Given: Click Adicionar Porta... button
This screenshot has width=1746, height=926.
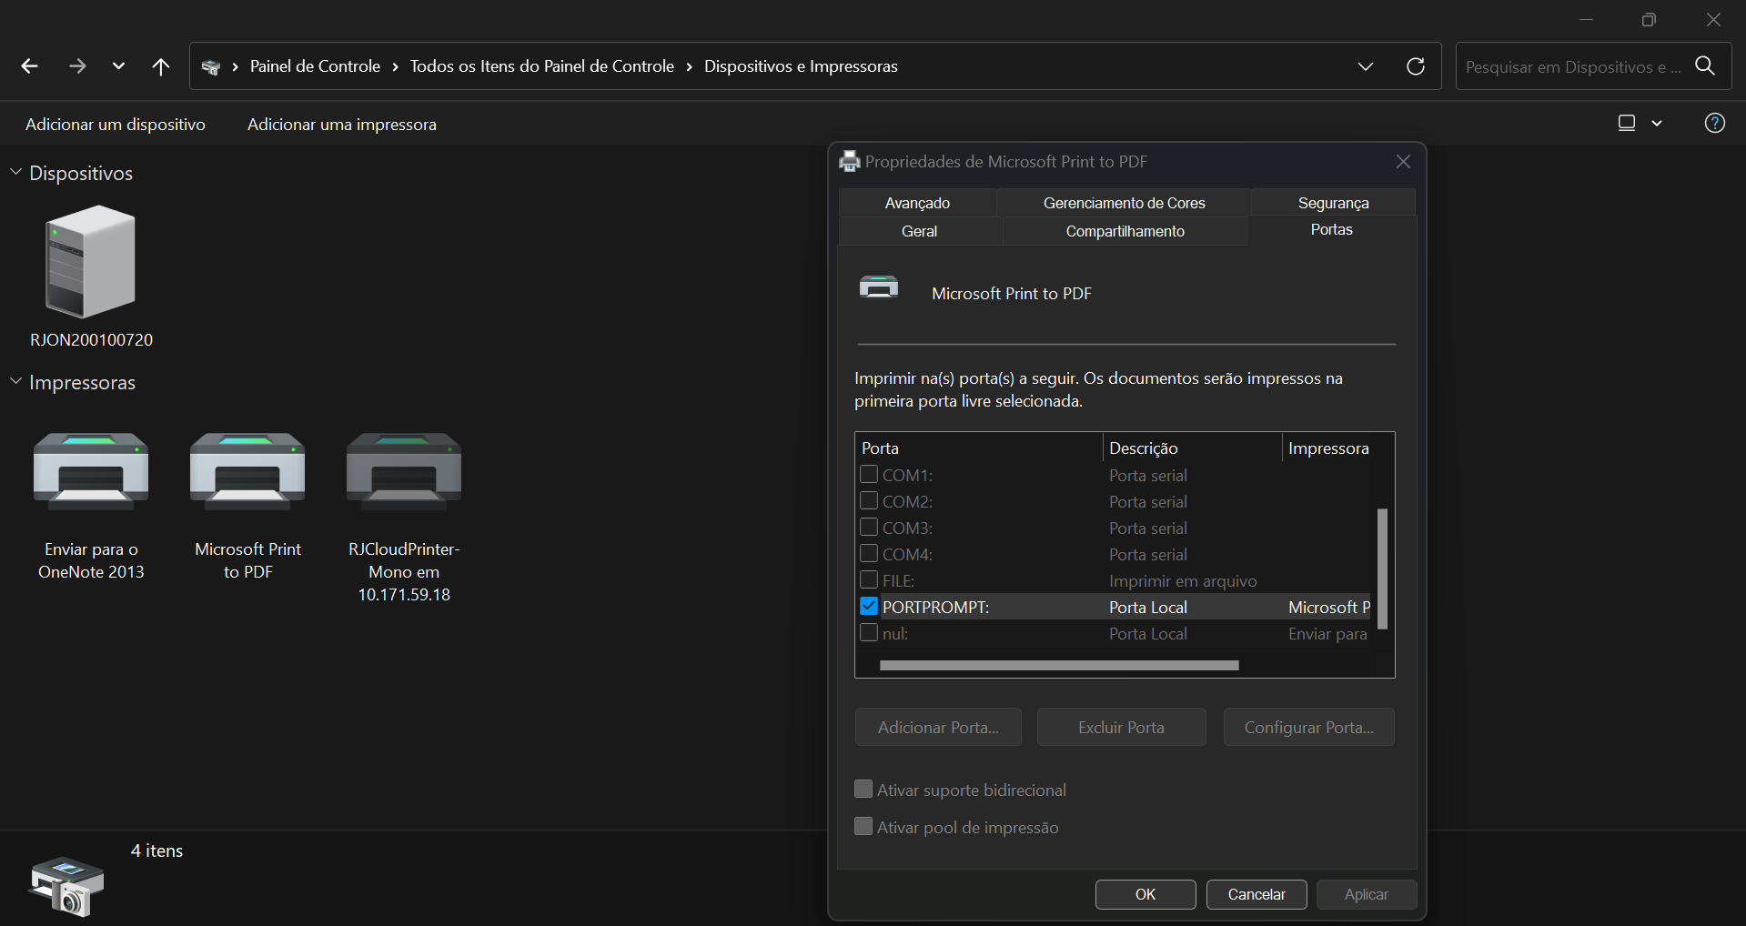Looking at the screenshot, I should (938, 727).
